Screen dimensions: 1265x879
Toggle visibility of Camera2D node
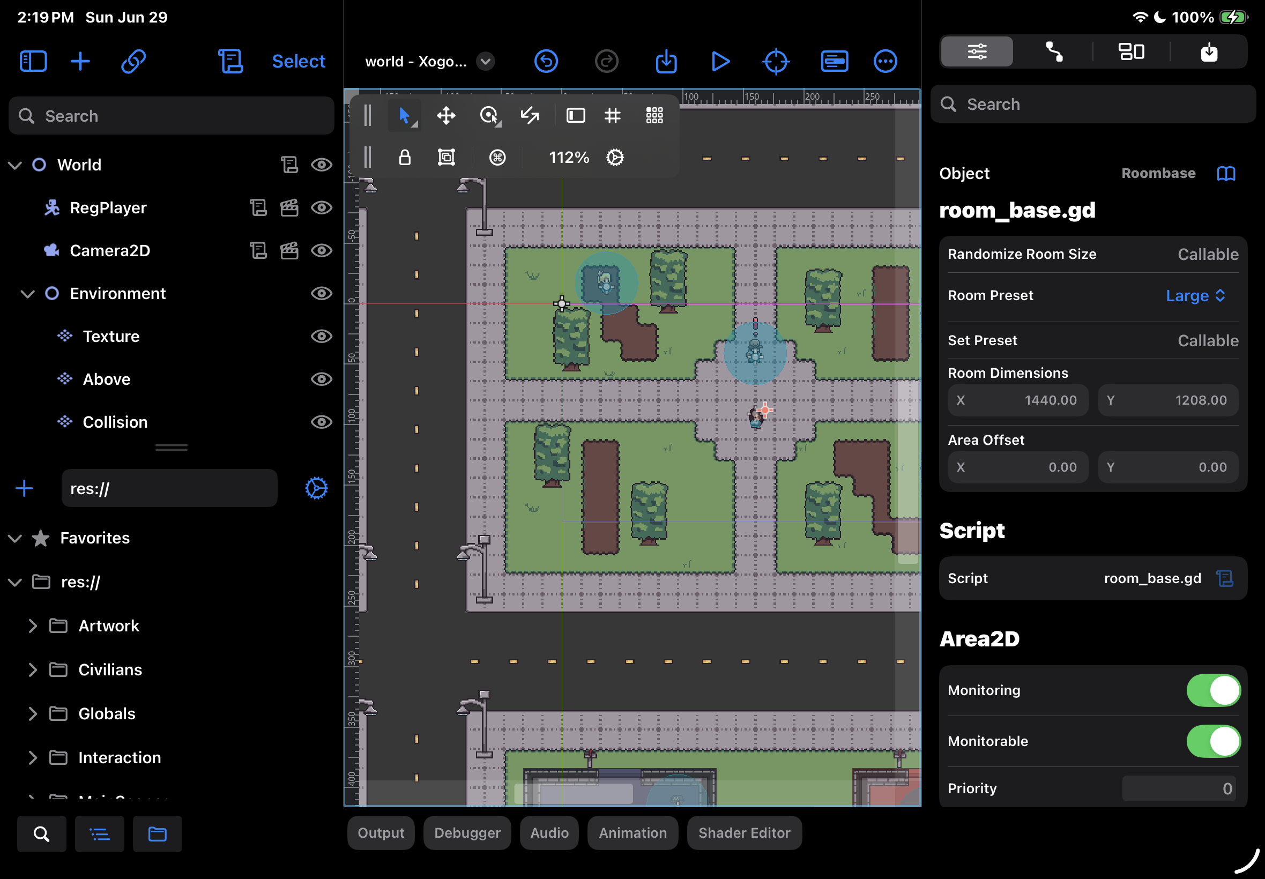[x=321, y=250]
